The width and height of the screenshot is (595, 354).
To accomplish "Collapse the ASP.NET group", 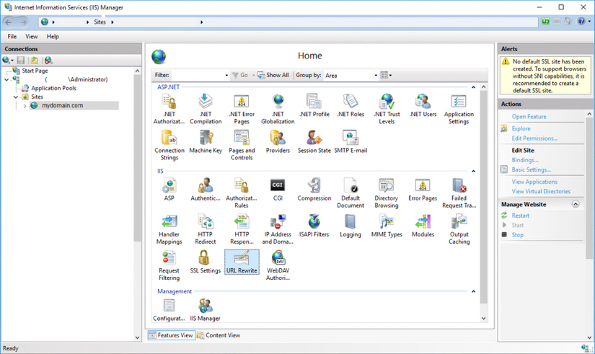I will [x=473, y=87].
